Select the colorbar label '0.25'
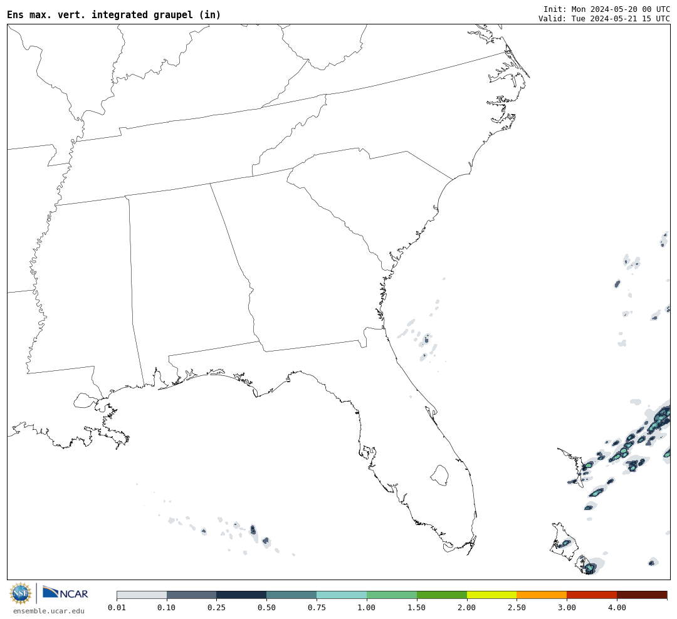This screenshot has width=677, height=619. click(217, 608)
